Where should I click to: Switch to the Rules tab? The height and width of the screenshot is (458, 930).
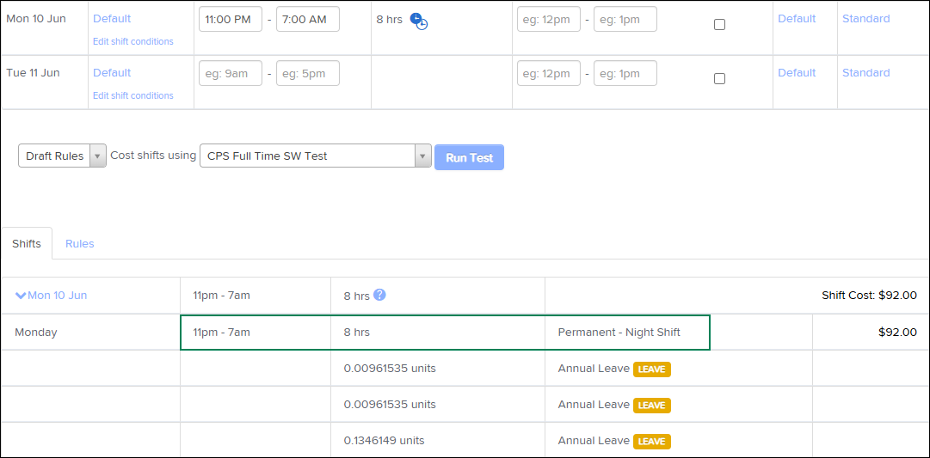(x=79, y=243)
